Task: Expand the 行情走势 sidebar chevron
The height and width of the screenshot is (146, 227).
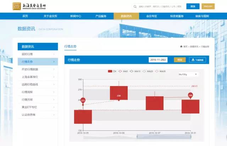Action: [x=54, y=62]
